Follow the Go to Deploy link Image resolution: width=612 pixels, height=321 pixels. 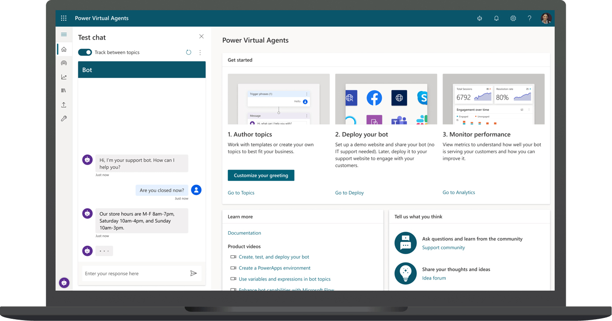click(349, 193)
